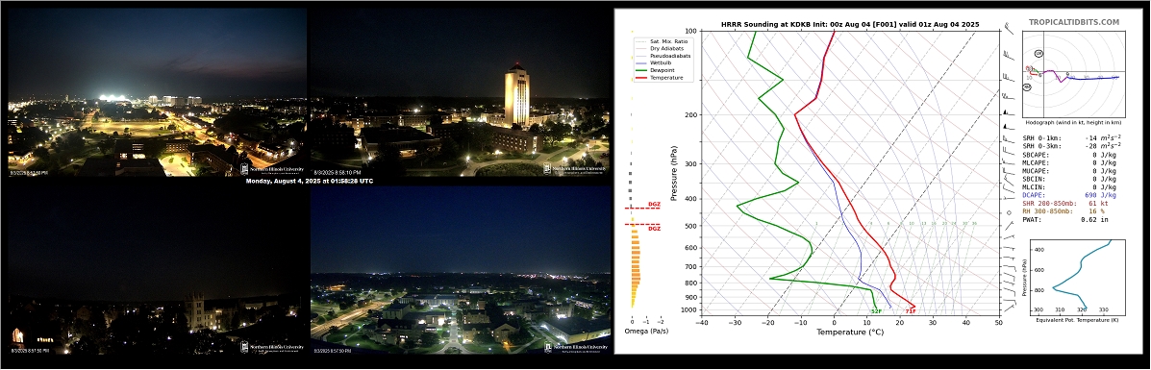
Task: Open the stadium-lights webcam view
Action: tap(157, 91)
